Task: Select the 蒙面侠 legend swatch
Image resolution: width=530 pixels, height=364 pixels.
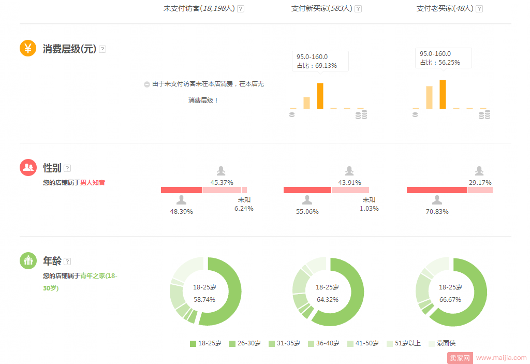Action: point(431,344)
